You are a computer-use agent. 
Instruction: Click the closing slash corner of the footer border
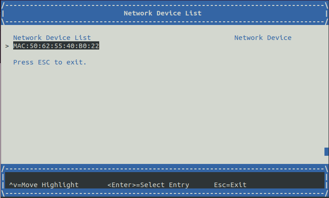point(326,193)
